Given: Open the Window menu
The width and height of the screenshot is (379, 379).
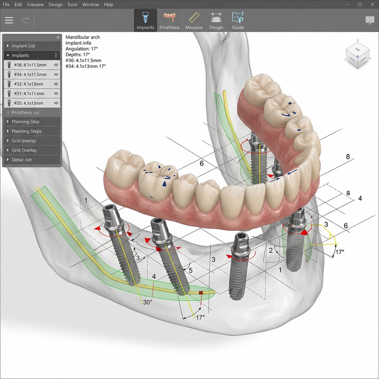Looking at the screenshot, I should [x=91, y=5].
